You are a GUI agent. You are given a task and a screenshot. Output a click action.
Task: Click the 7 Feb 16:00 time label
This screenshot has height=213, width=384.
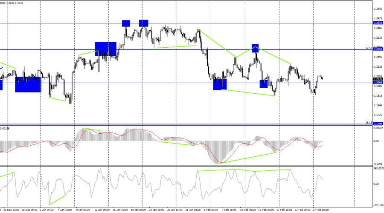(229, 210)
